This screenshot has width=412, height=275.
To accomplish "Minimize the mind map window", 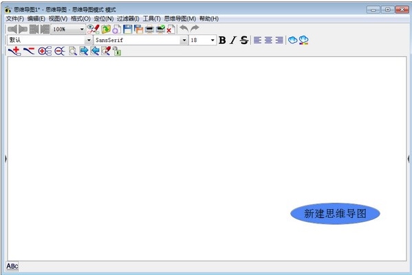I will coord(373,10).
